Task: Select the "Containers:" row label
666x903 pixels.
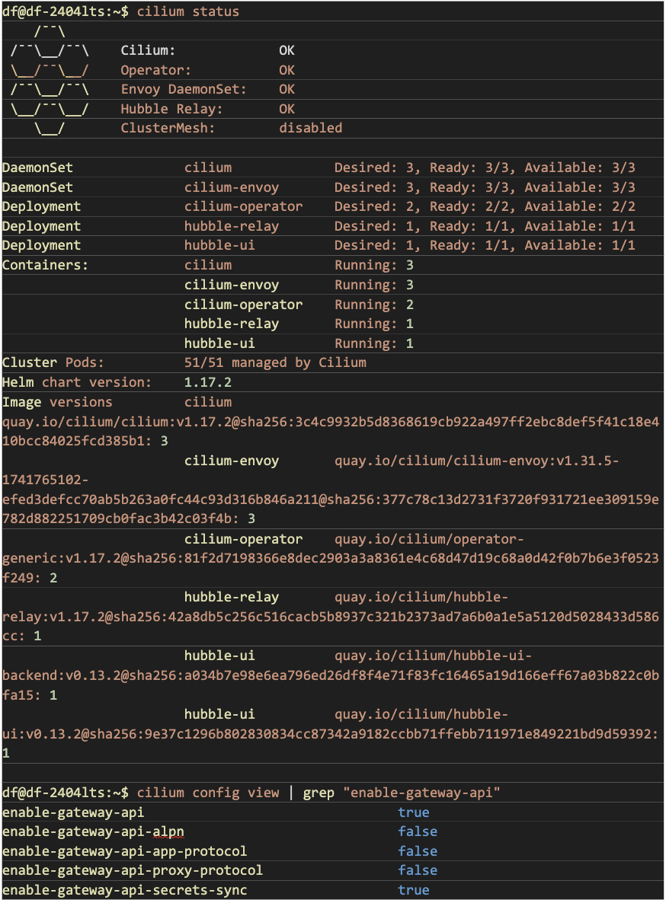Action: (x=45, y=265)
